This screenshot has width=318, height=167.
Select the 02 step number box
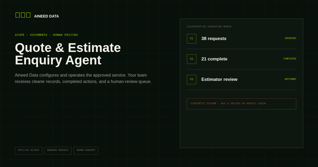192,59
